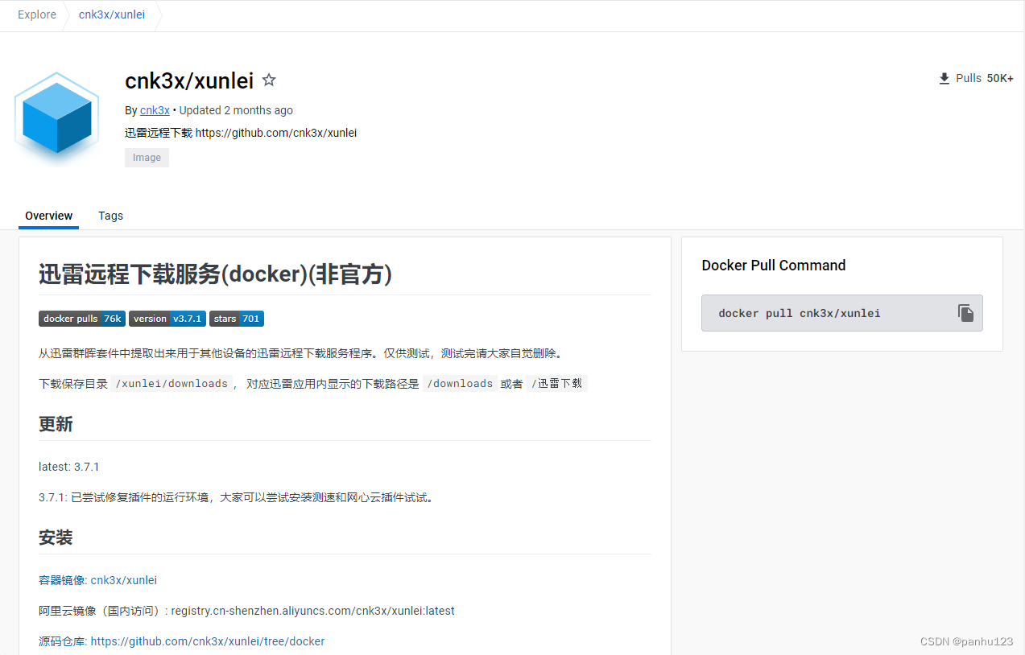Screen dimensions: 1025x655
Task: Open the stars 701 badge
Action: point(237,319)
